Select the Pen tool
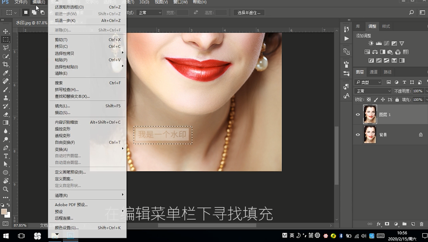Image resolution: width=428 pixels, height=242 pixels. pos(5,148)
